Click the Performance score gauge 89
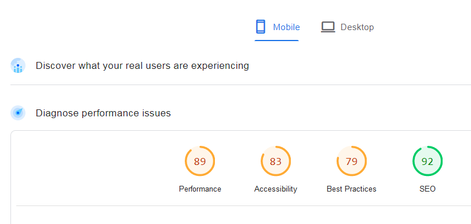 click(x=200, y=161)
